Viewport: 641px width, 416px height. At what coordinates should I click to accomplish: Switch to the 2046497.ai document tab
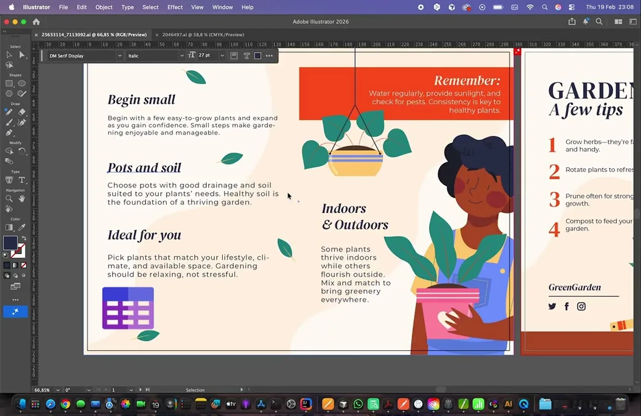point(203,35)
